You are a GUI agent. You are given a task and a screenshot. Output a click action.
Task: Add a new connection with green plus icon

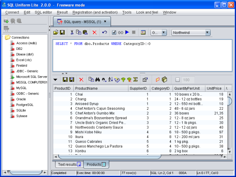[6, 21]
